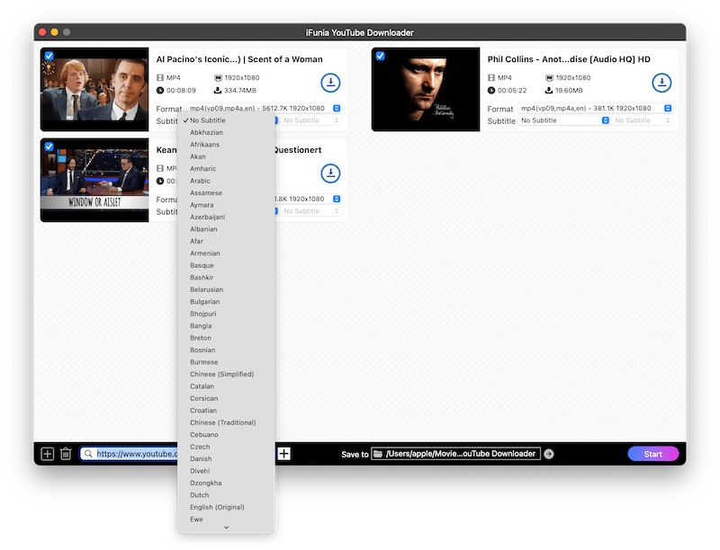Open Format dropdown for Phil Collins video
This screenshot has width=720, height=550.
596,109
